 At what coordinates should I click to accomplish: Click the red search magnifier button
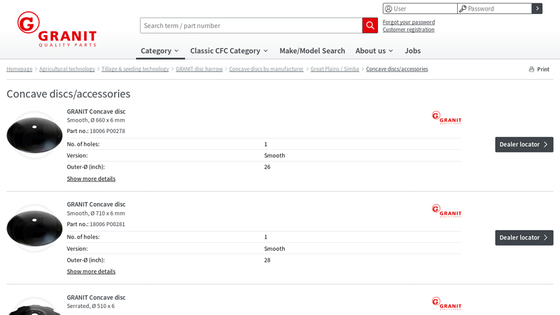click(370, 26)
